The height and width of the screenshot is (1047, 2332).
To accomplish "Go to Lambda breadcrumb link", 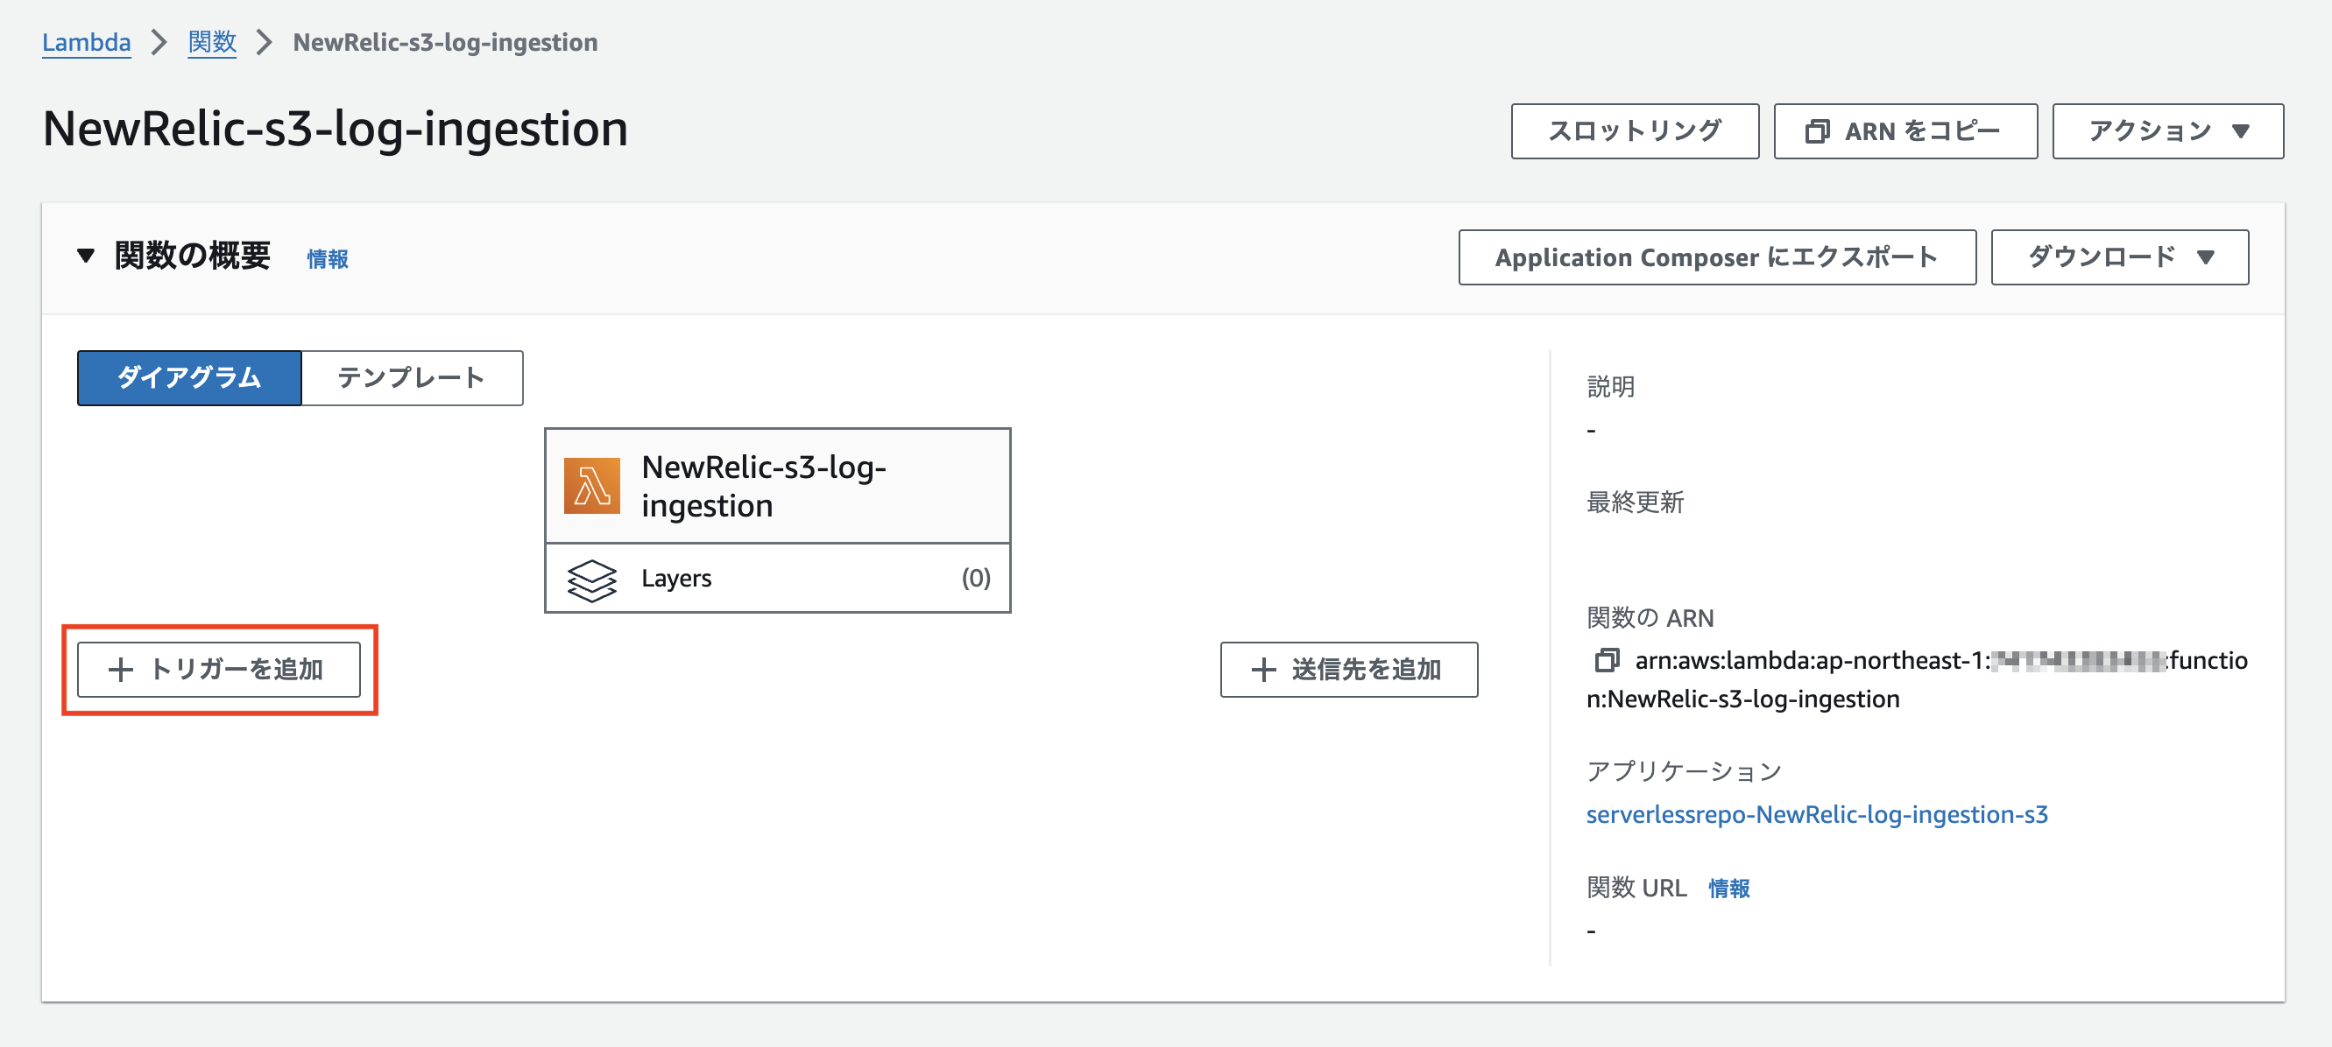I will pyautogui.click(x=86, y=43).
